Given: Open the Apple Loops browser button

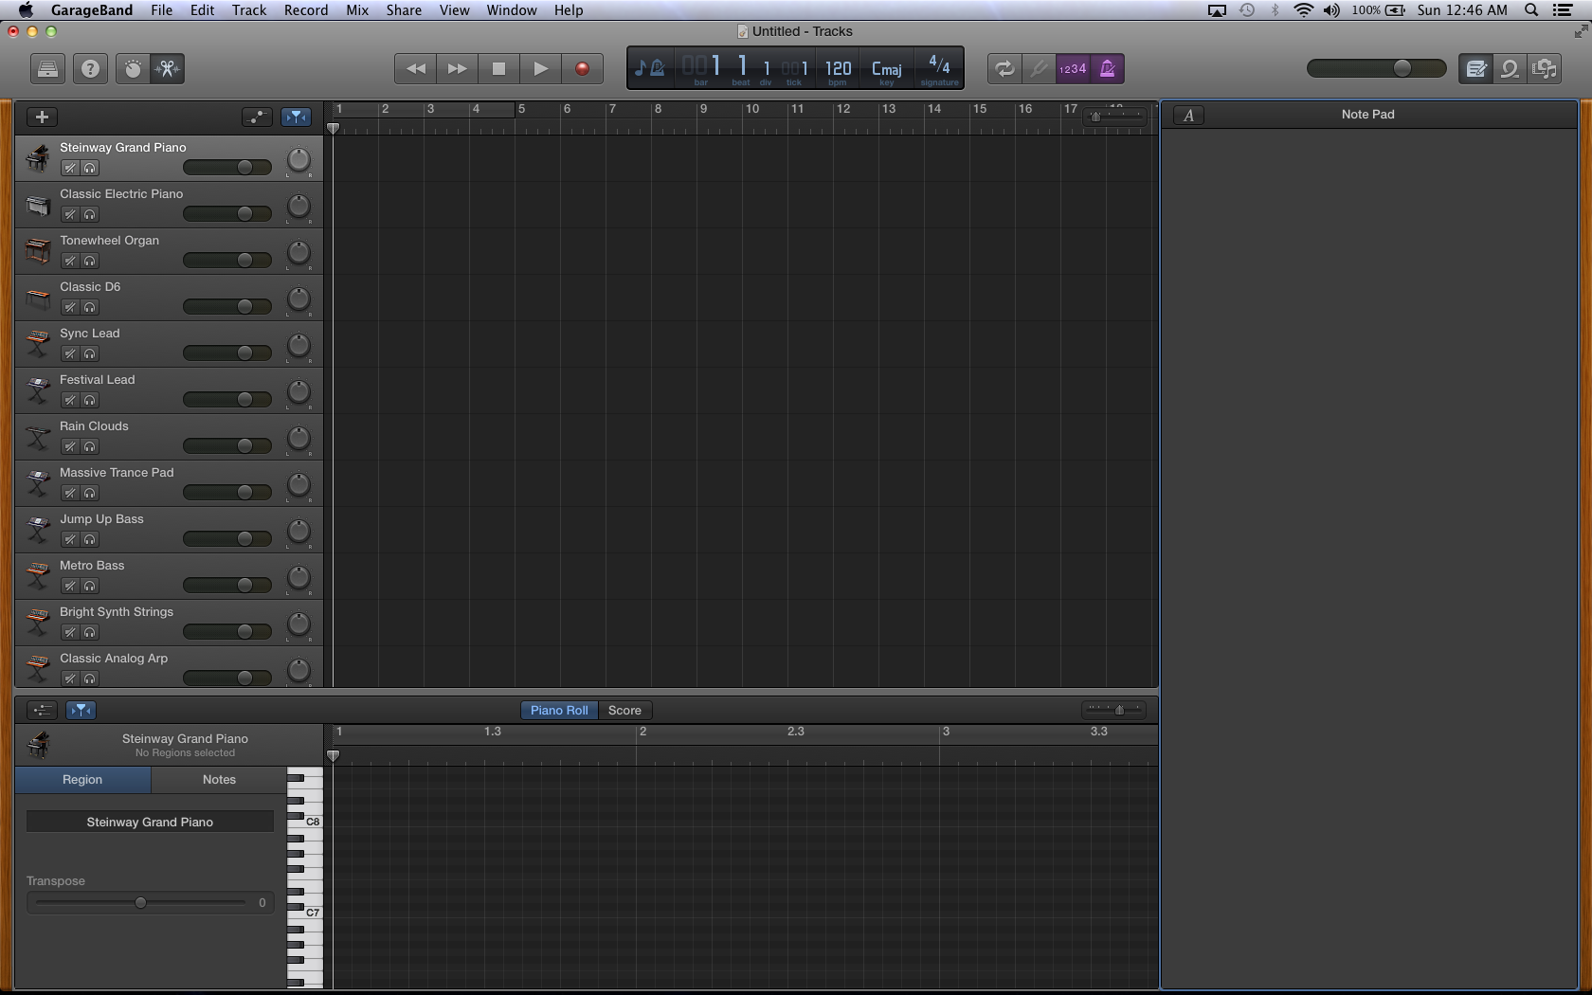Looking at the screenshot, I should [1510, 68].
